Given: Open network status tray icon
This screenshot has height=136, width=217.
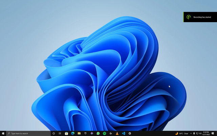Looking at the screenshot, I should 197,134.
